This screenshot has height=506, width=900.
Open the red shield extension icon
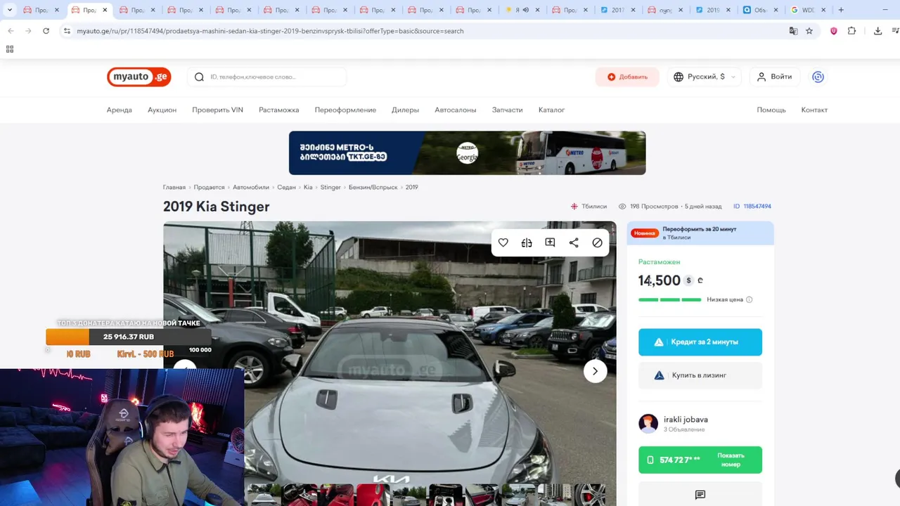point(834,31)
